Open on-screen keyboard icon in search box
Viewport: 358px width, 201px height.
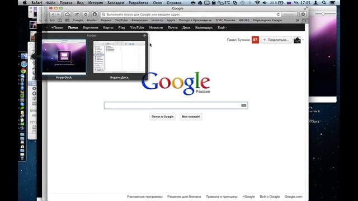click(244, 106)
